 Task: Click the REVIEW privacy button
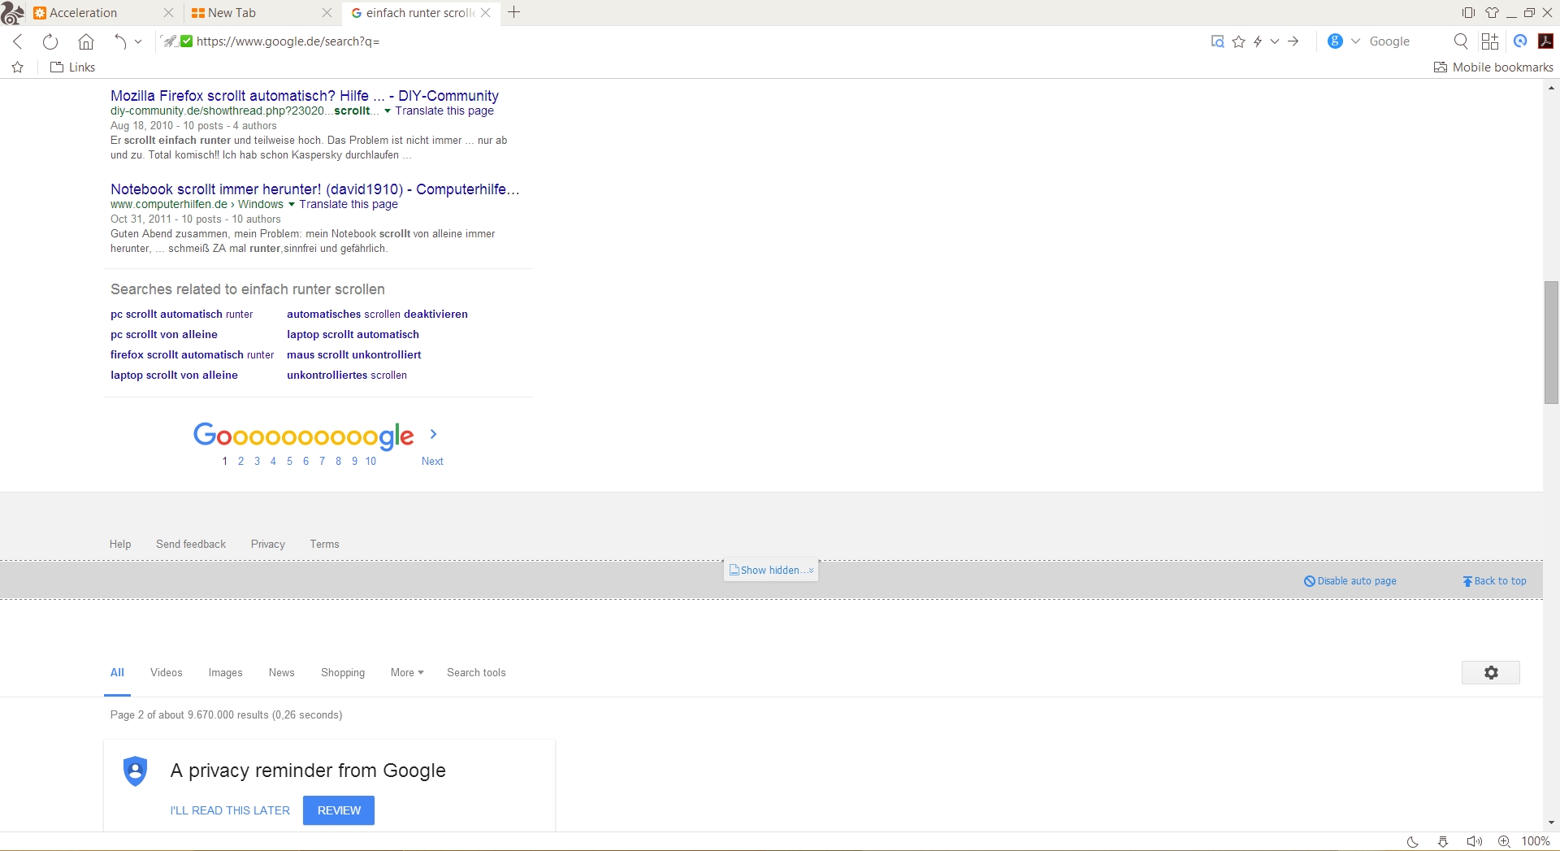pyautogui.click(x=339, y=810)
